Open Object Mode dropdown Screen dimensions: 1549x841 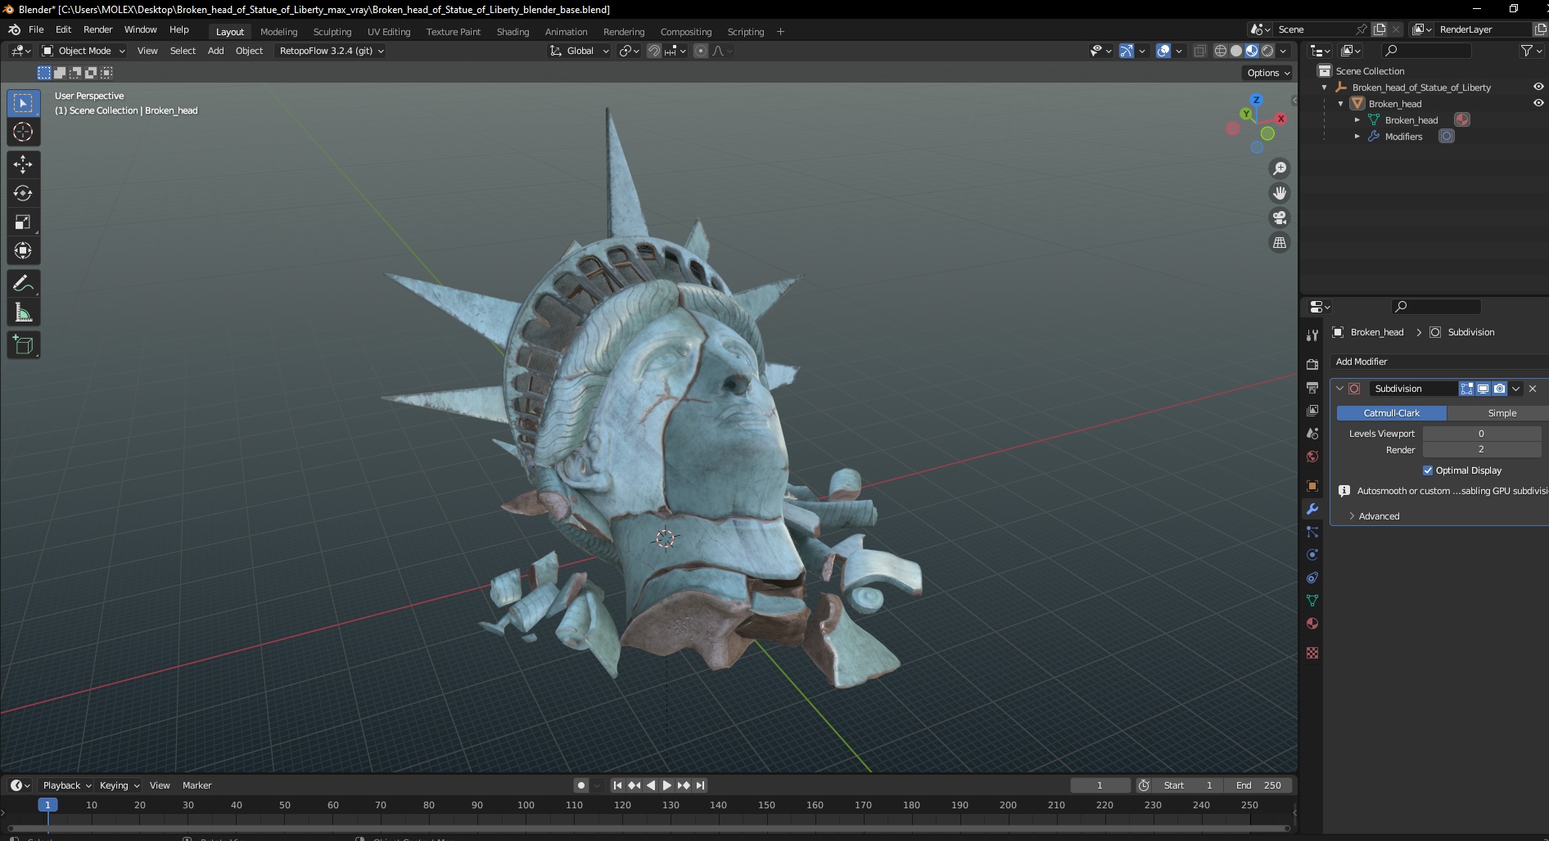[84, 51]
